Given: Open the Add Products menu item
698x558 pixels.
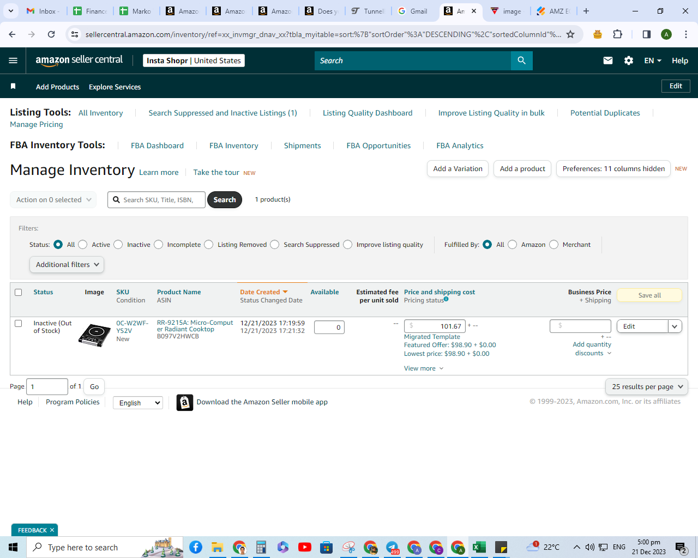Looking at the screenshot, I should coord(57,87).
